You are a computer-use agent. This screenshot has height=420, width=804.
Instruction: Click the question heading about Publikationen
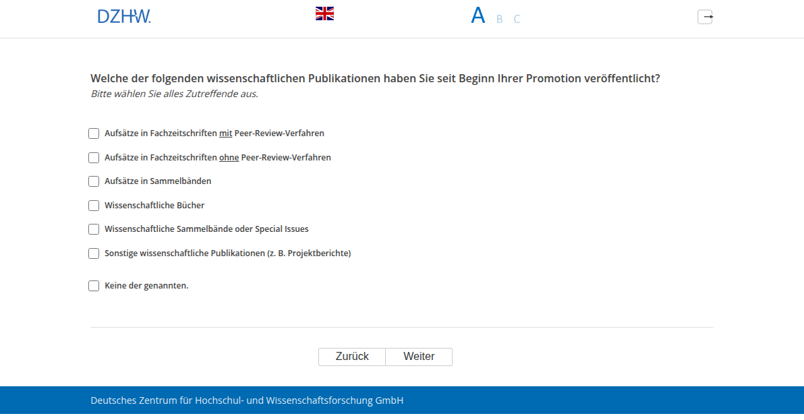375,78
